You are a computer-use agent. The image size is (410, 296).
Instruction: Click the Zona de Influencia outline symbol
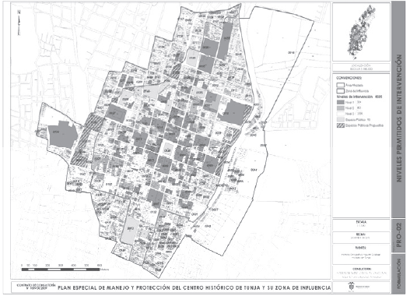pos(340,91)
